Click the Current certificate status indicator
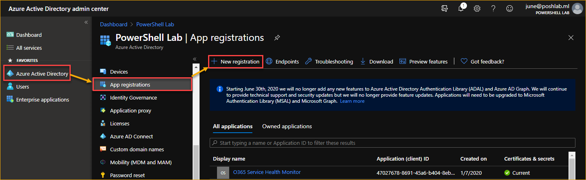 pyautogui.click(x=517, y=173)
